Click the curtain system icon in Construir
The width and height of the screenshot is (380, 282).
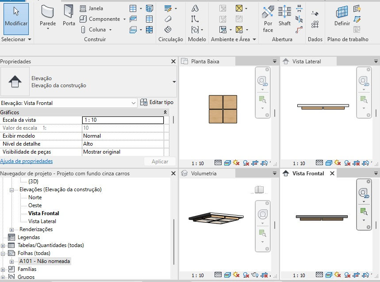point(149,8)
